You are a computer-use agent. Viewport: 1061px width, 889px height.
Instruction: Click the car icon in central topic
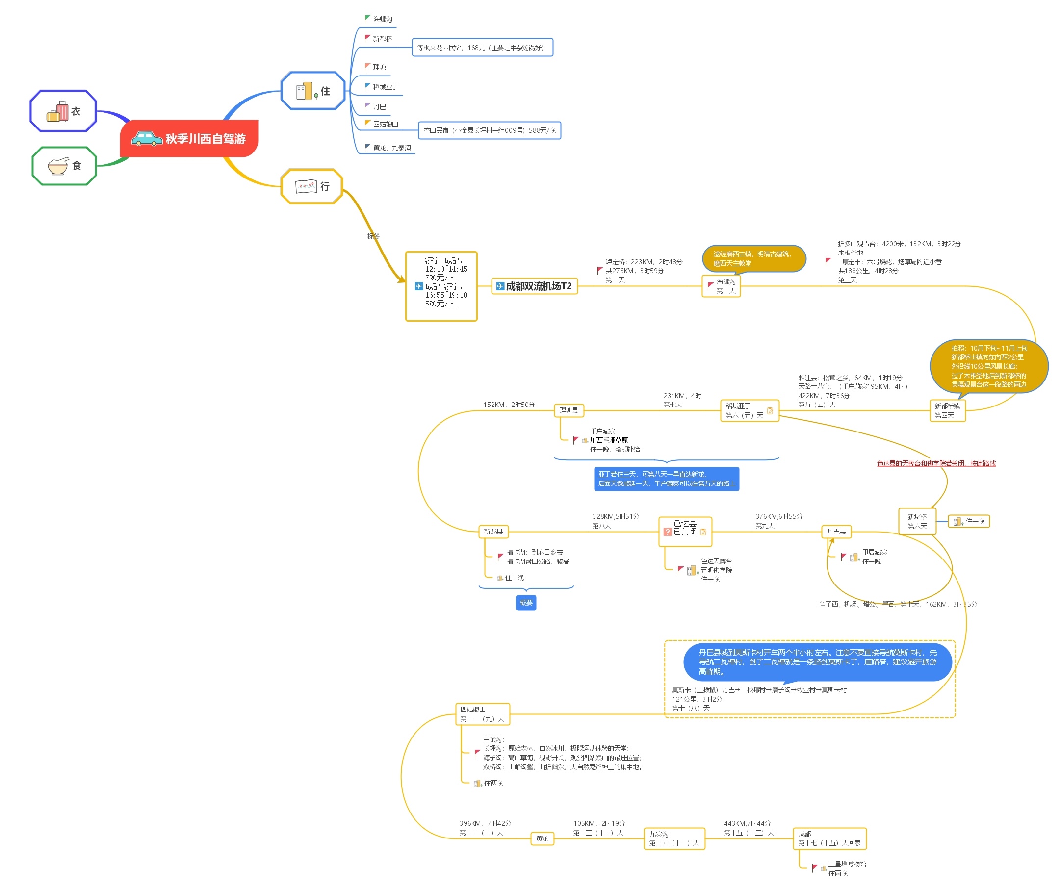click(x=147, y=138)
